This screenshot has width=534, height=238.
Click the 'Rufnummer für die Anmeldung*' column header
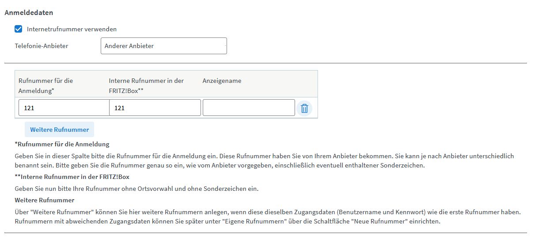pos(45,85)
